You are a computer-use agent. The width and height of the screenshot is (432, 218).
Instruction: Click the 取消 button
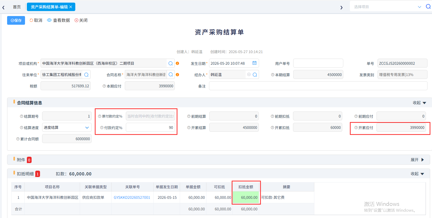(x=36, y=20)
